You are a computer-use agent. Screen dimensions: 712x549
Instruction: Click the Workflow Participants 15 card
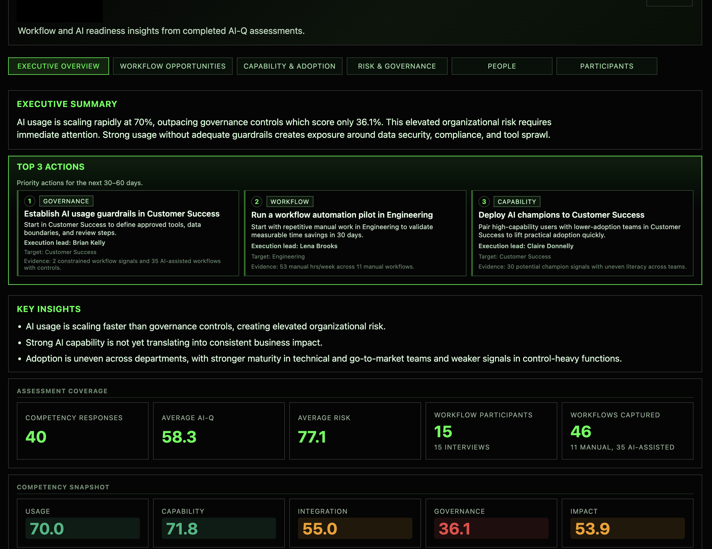coord(491,431)
